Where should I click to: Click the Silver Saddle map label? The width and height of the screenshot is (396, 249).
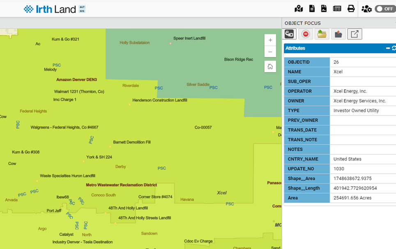pos(198,85)
